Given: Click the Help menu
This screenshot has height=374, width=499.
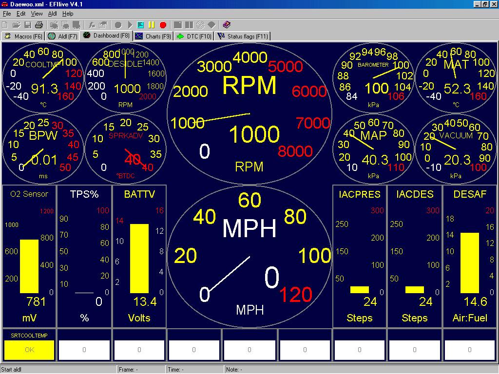Looking at the screenshot, I should 68,14.
